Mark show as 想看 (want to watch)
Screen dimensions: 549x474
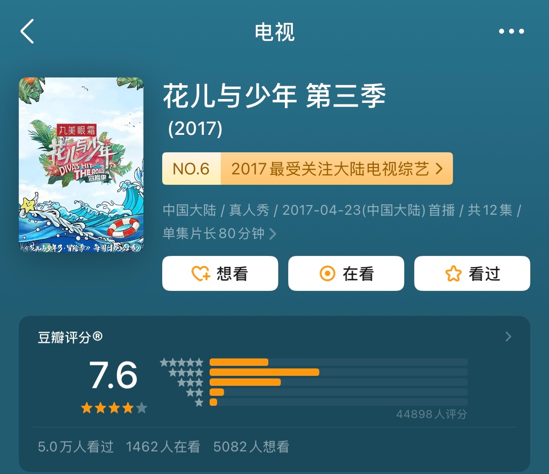(220, 273)
